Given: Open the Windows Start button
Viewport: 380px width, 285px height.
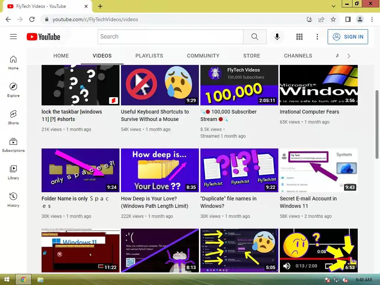Looking at the screenshot, I should click(x=7, y=279).
